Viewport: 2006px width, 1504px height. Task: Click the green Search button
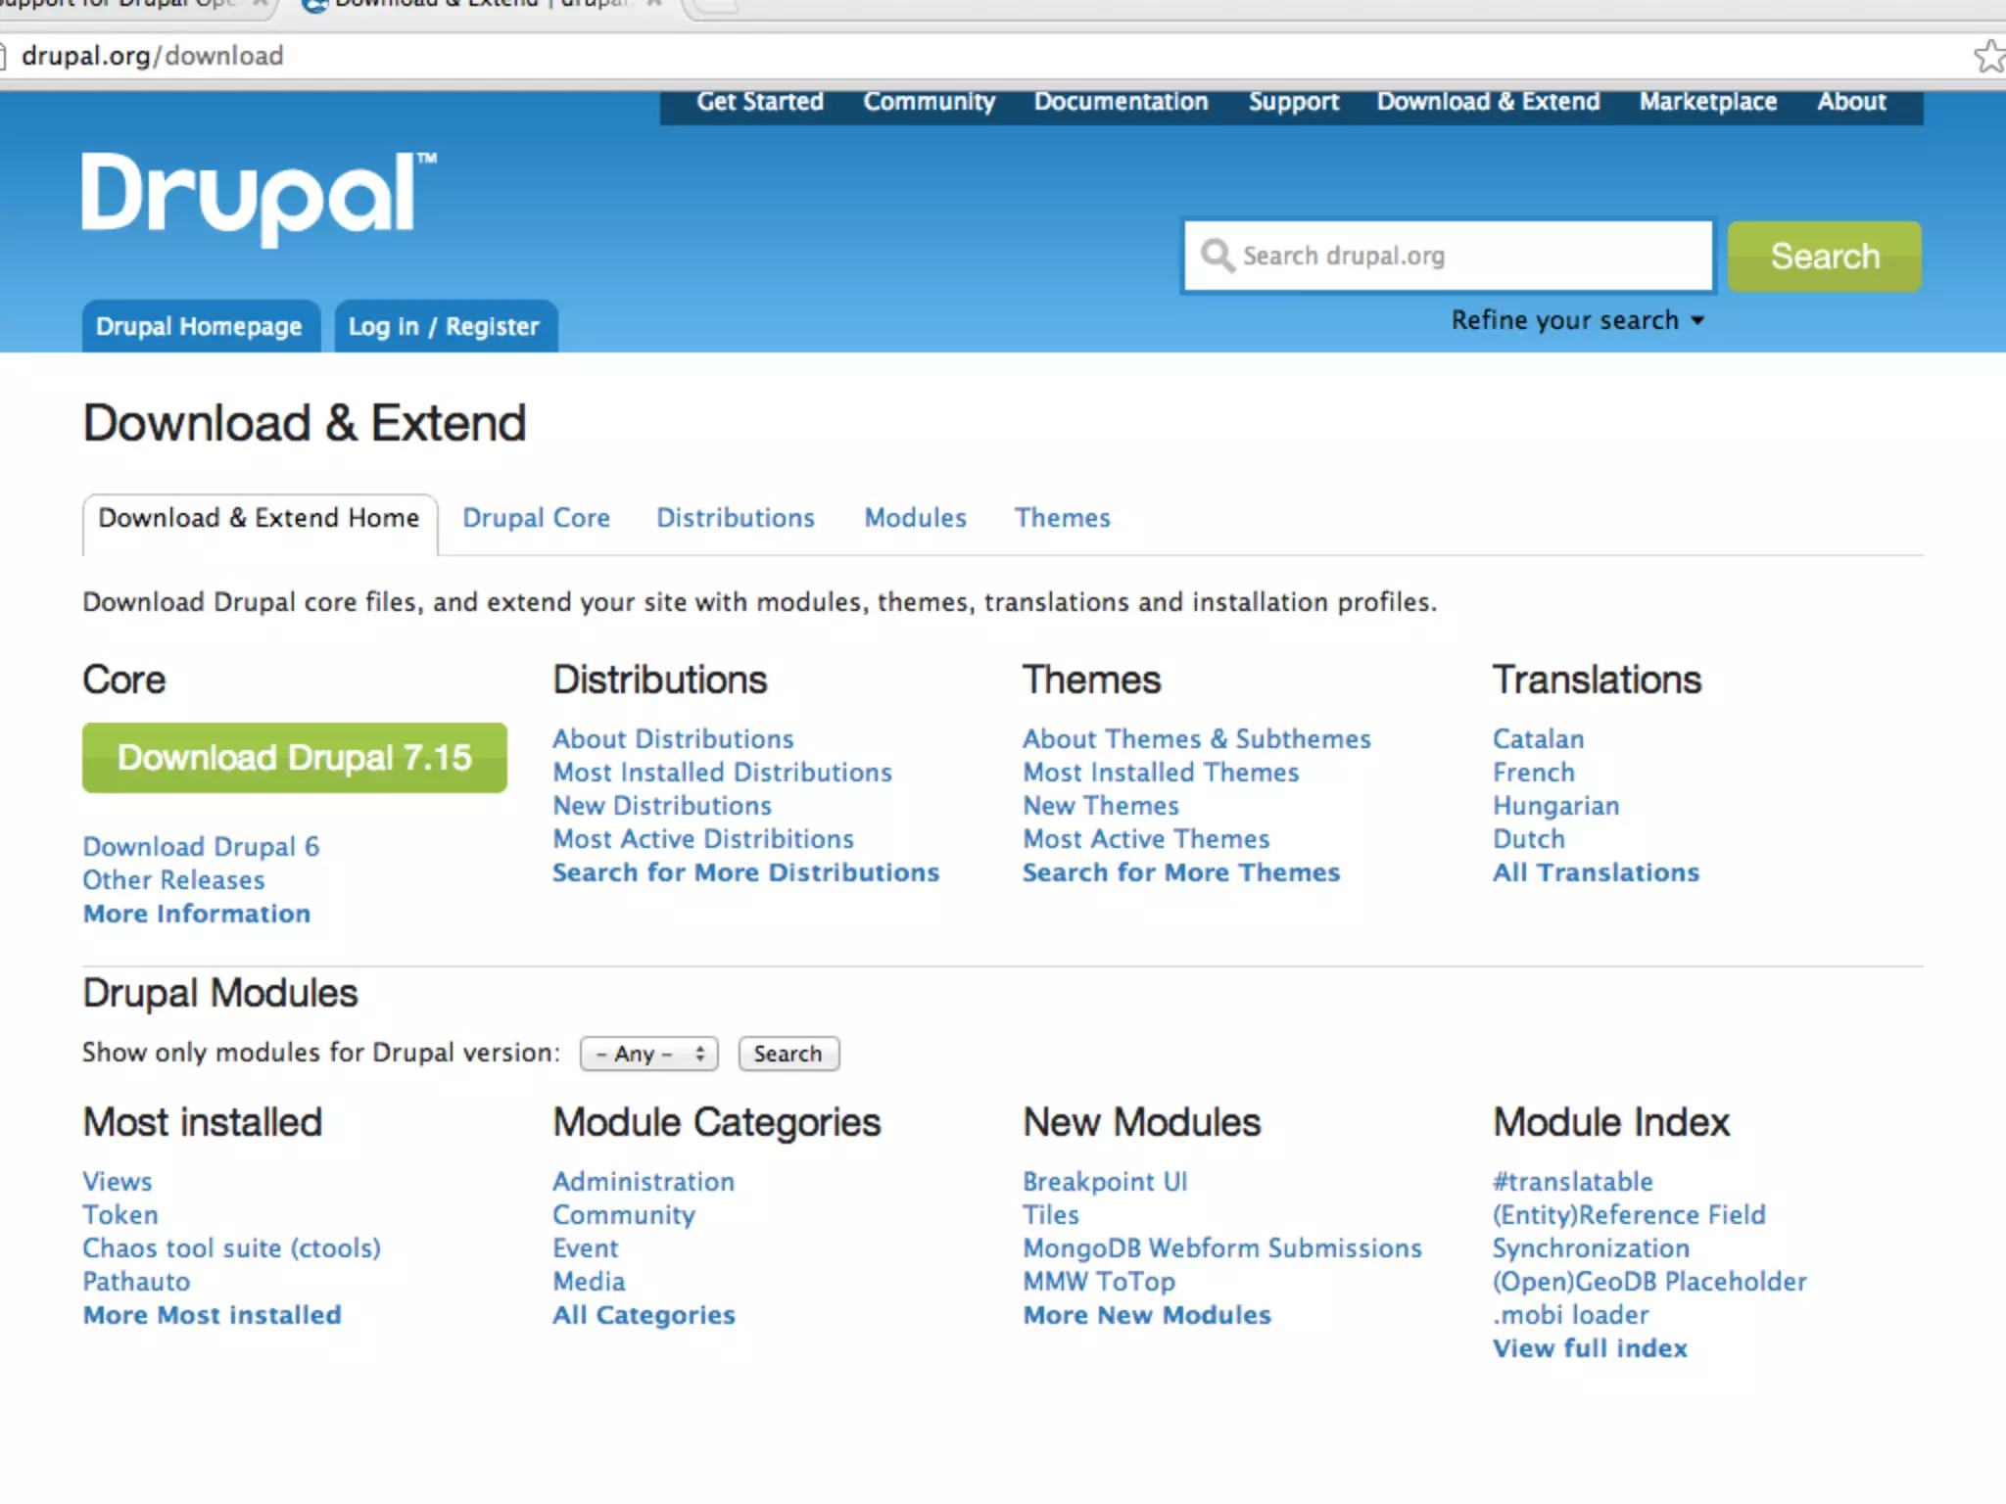tap(1824, 257)
